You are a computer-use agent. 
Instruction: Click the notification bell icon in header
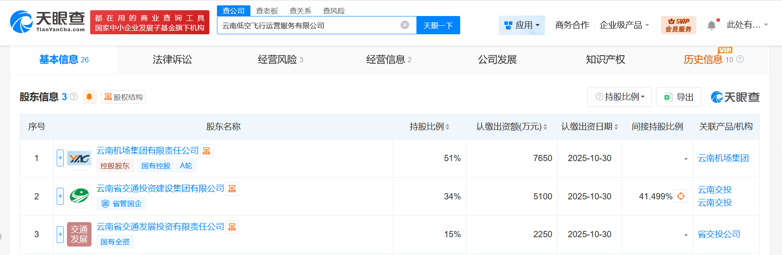click(x=712, y=25)
